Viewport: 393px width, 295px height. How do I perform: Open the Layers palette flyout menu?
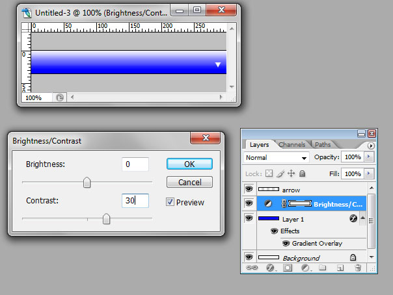(x=371, y=146)
